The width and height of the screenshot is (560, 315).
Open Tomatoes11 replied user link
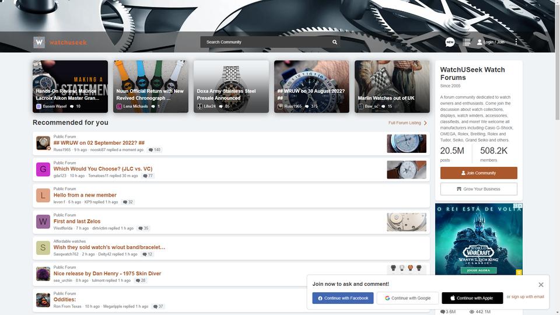click(x=98, y=176)
